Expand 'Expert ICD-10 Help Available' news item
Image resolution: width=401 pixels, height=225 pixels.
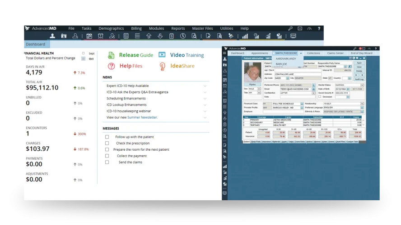205,85
